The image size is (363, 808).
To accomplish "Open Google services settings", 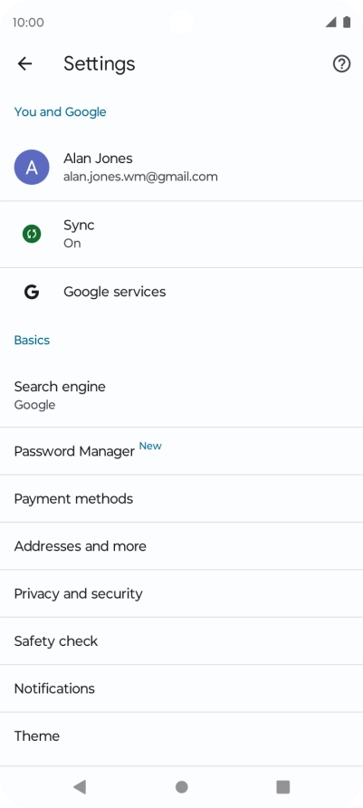I will (181, 293).
